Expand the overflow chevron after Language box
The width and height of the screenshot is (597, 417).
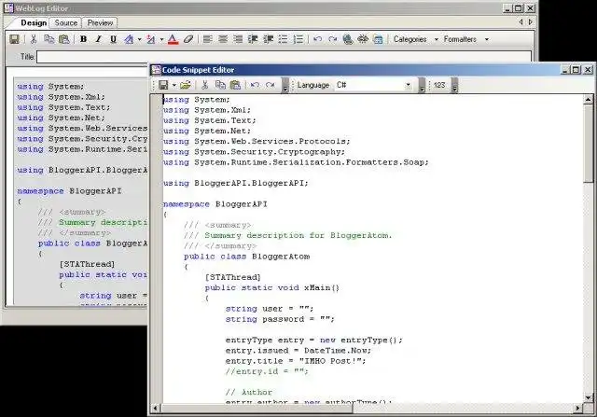(422, 85)
